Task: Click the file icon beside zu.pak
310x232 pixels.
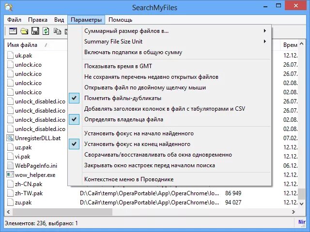Action: click(x=10, y=202)
